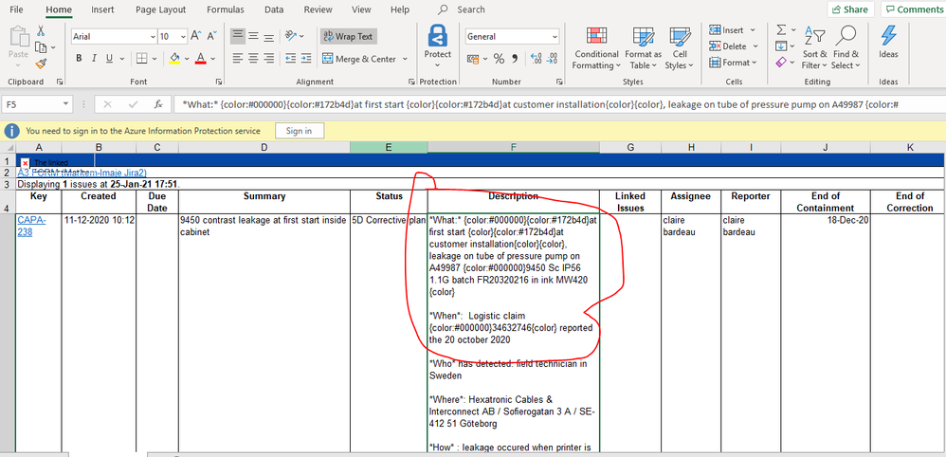The image size is (946, 457).
Task: Expand the Arial font name dropdown
Action: point(153,36)
